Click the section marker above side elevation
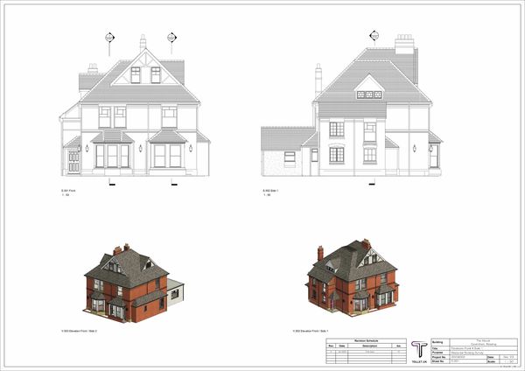Image resolution: width=525 pixels, height=371 pixels. point(374,35)
